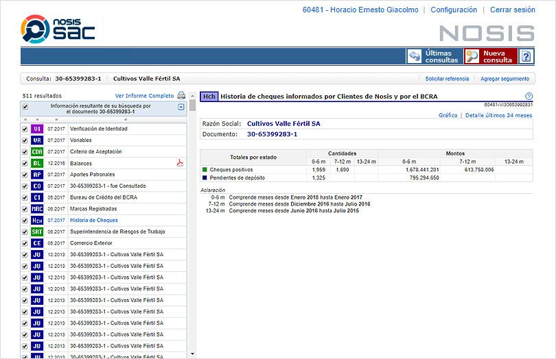Toggle the select-all checkbox in the results header
556x359 pixels.
click(25, 107)
